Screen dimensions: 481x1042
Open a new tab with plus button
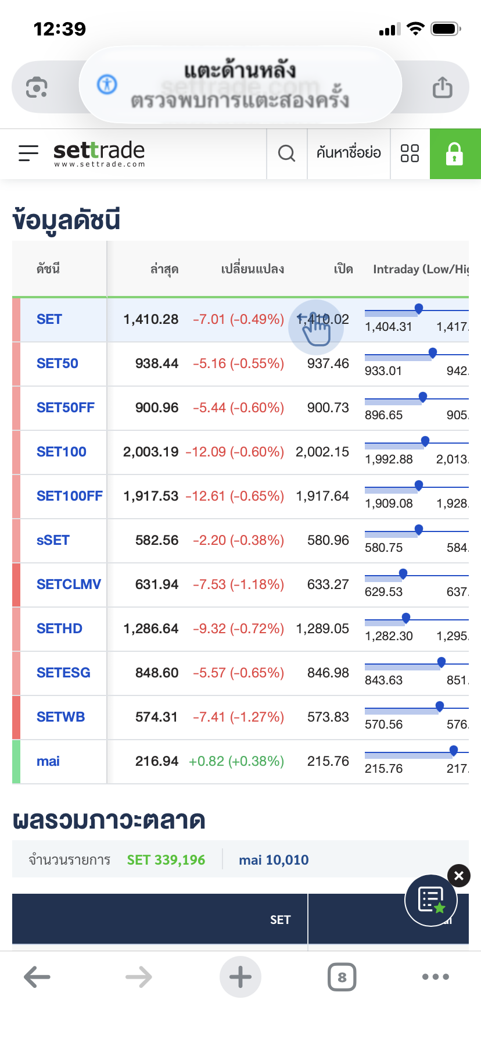[x=240, y=977]
